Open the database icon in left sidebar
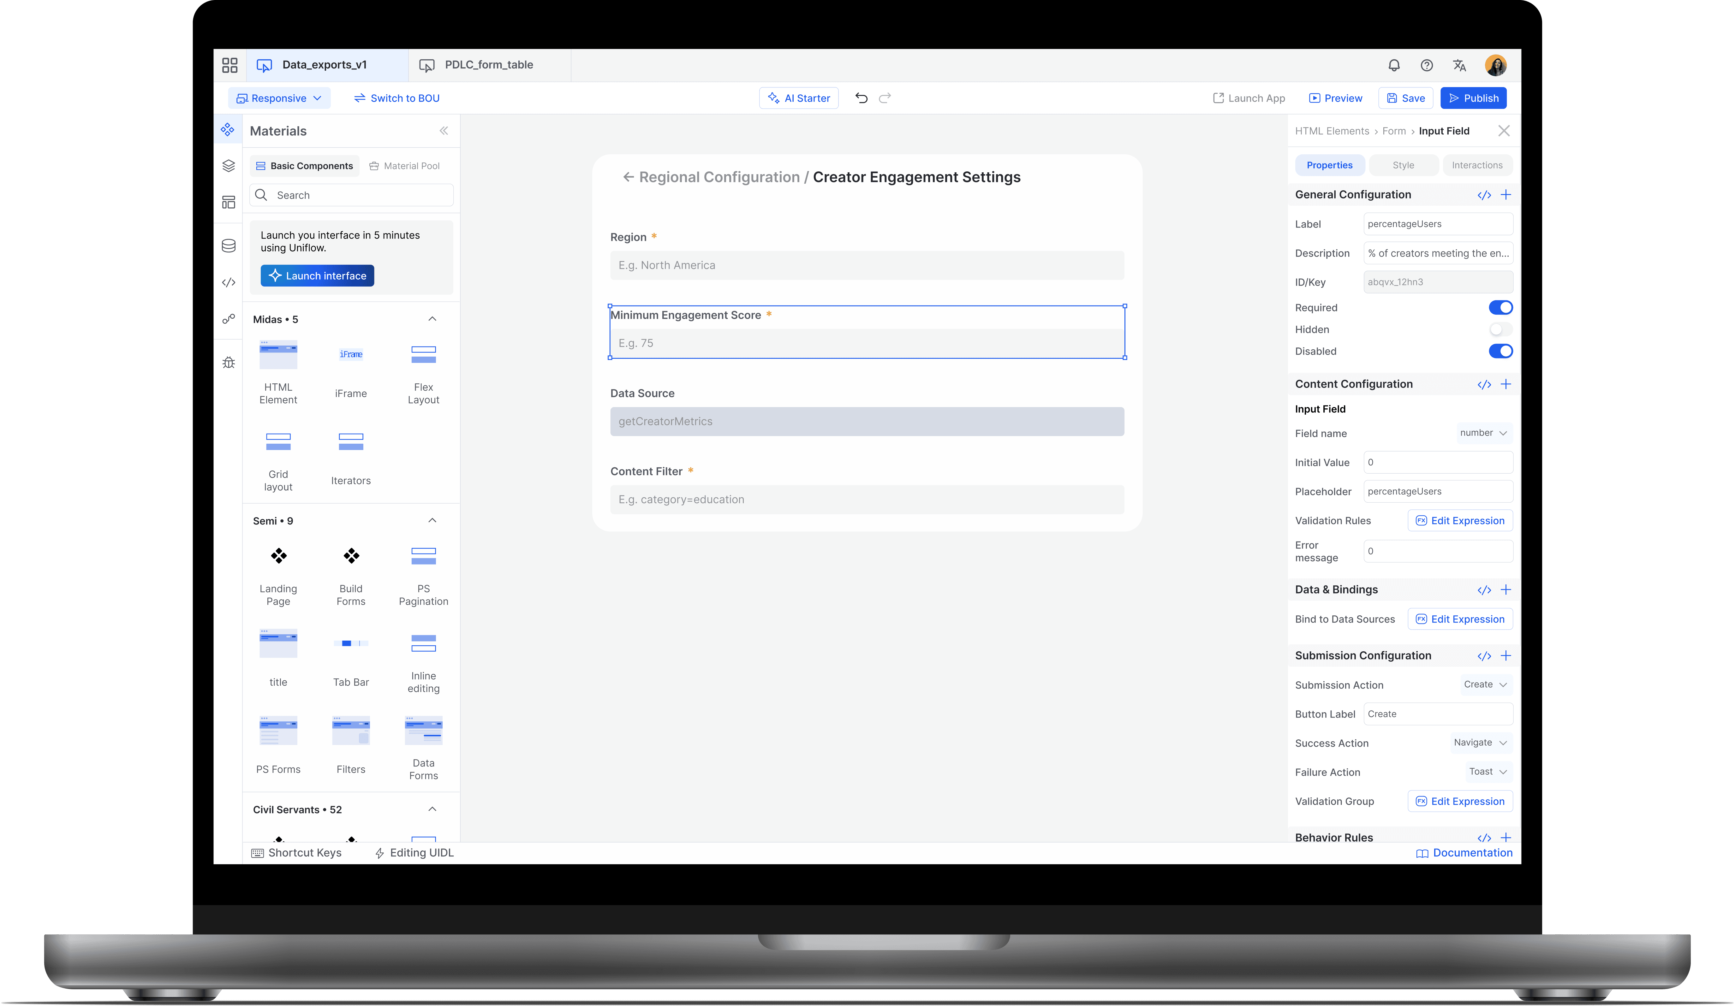The height and width of the screenshot is (1006, 1735). [229, 246]
